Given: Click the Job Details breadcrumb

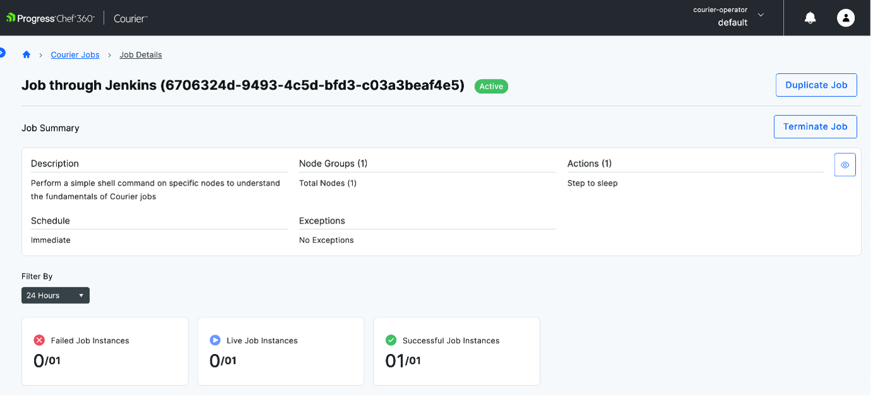Looking at the screenshot, I should click(140, 55).
